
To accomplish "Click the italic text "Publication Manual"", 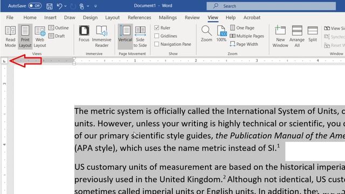I will click(x=266, y=136).
